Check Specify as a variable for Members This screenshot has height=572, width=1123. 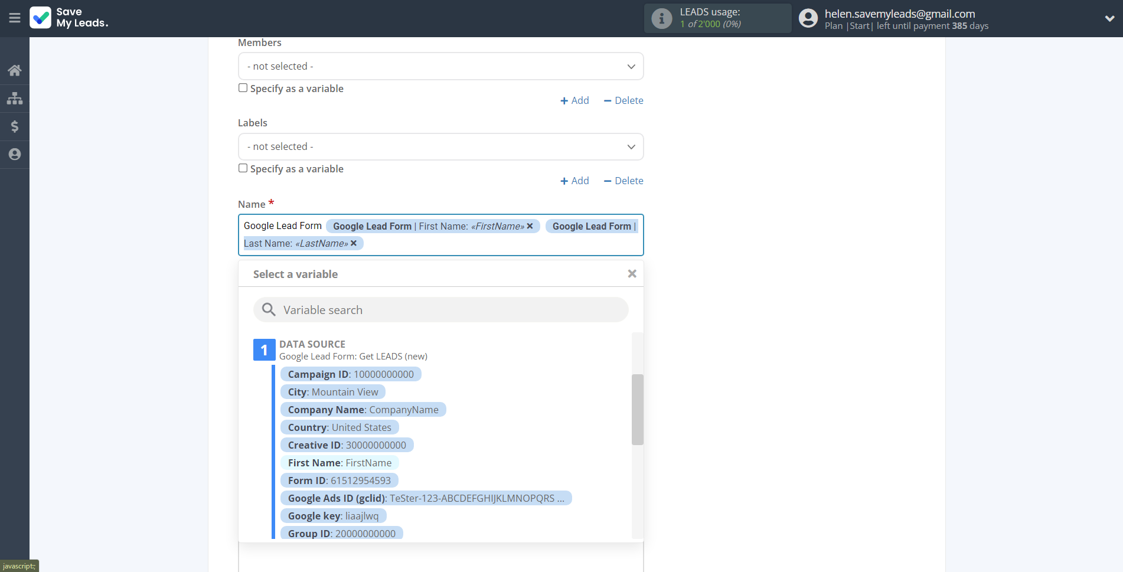[243, 88]
